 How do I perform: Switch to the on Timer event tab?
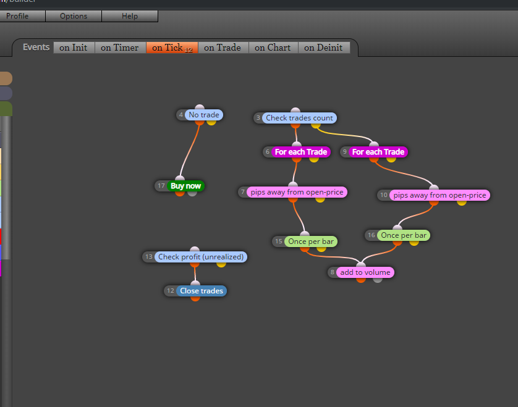[x=120, y=48]
